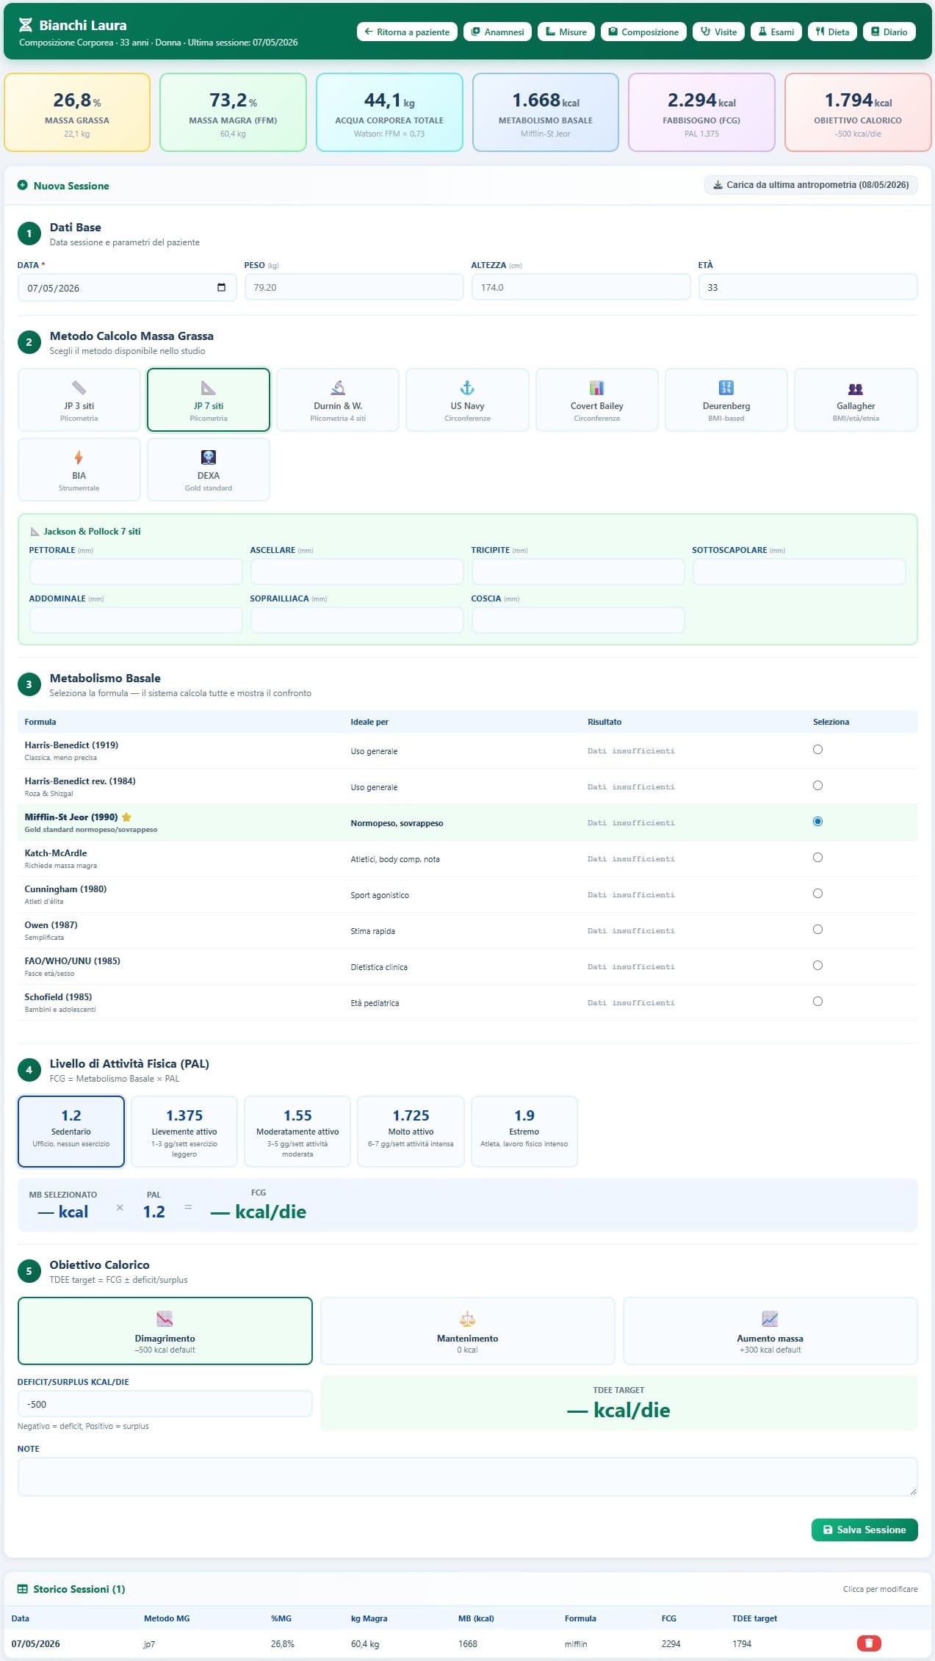Click the Peso input field
The width and height of the screenshot is (935, 1661).
(354, 287)
